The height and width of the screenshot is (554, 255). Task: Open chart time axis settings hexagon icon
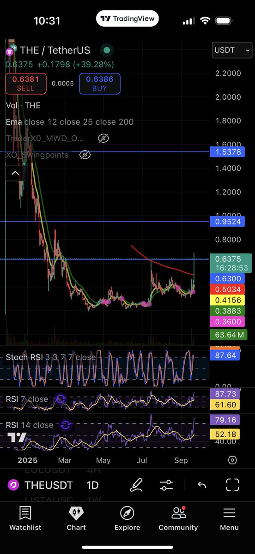[x=232, y=460]
